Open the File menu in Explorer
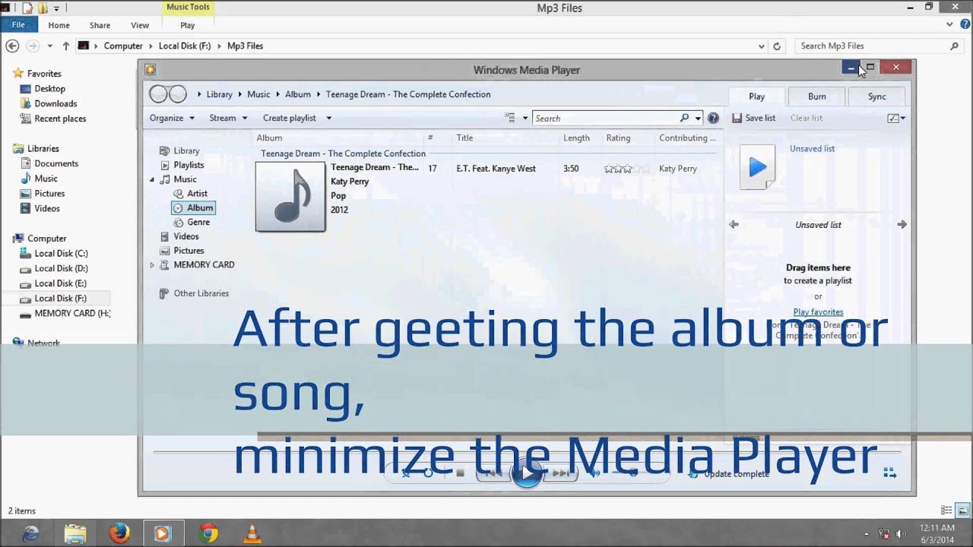Viewport: 973px width, 547px height. 18,25
